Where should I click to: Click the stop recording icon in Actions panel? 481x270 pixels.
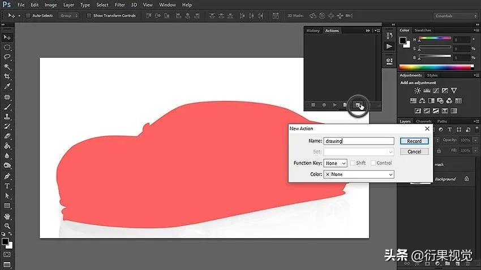click(312, 104)
